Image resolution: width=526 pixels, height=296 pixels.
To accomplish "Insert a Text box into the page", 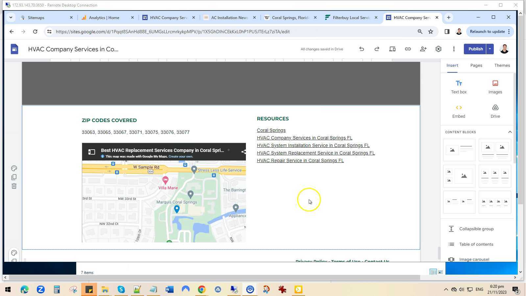I will [459, 86].
